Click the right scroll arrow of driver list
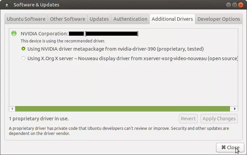This screenshot has height=155, width=247. 234,109
